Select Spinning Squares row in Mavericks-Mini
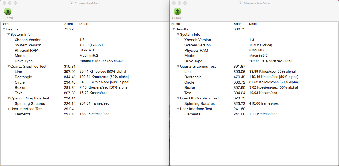Viewport: 339px width, 166px height. point(254,103)
